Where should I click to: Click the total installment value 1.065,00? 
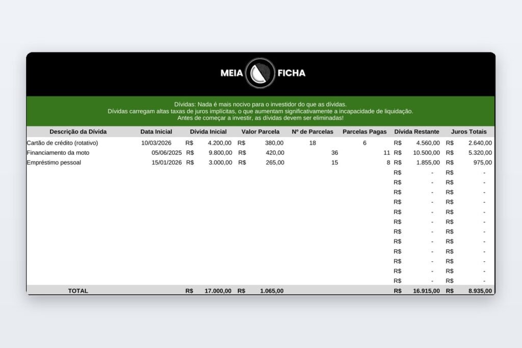tap(272, 291)
